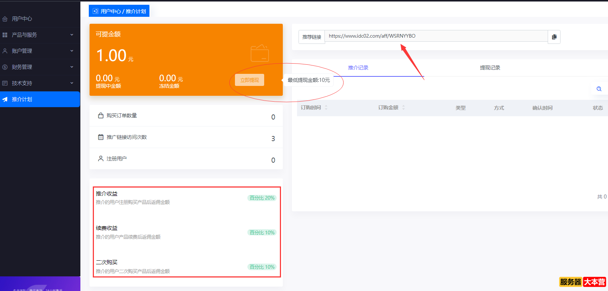
Task: Copy the referral link with clipboard icon
Action: [554, 37]
